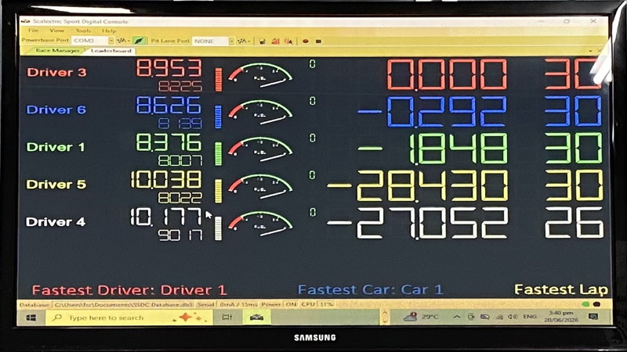
Task: Click Driver 5's lap time 10.038
Action: coord(166,180)
